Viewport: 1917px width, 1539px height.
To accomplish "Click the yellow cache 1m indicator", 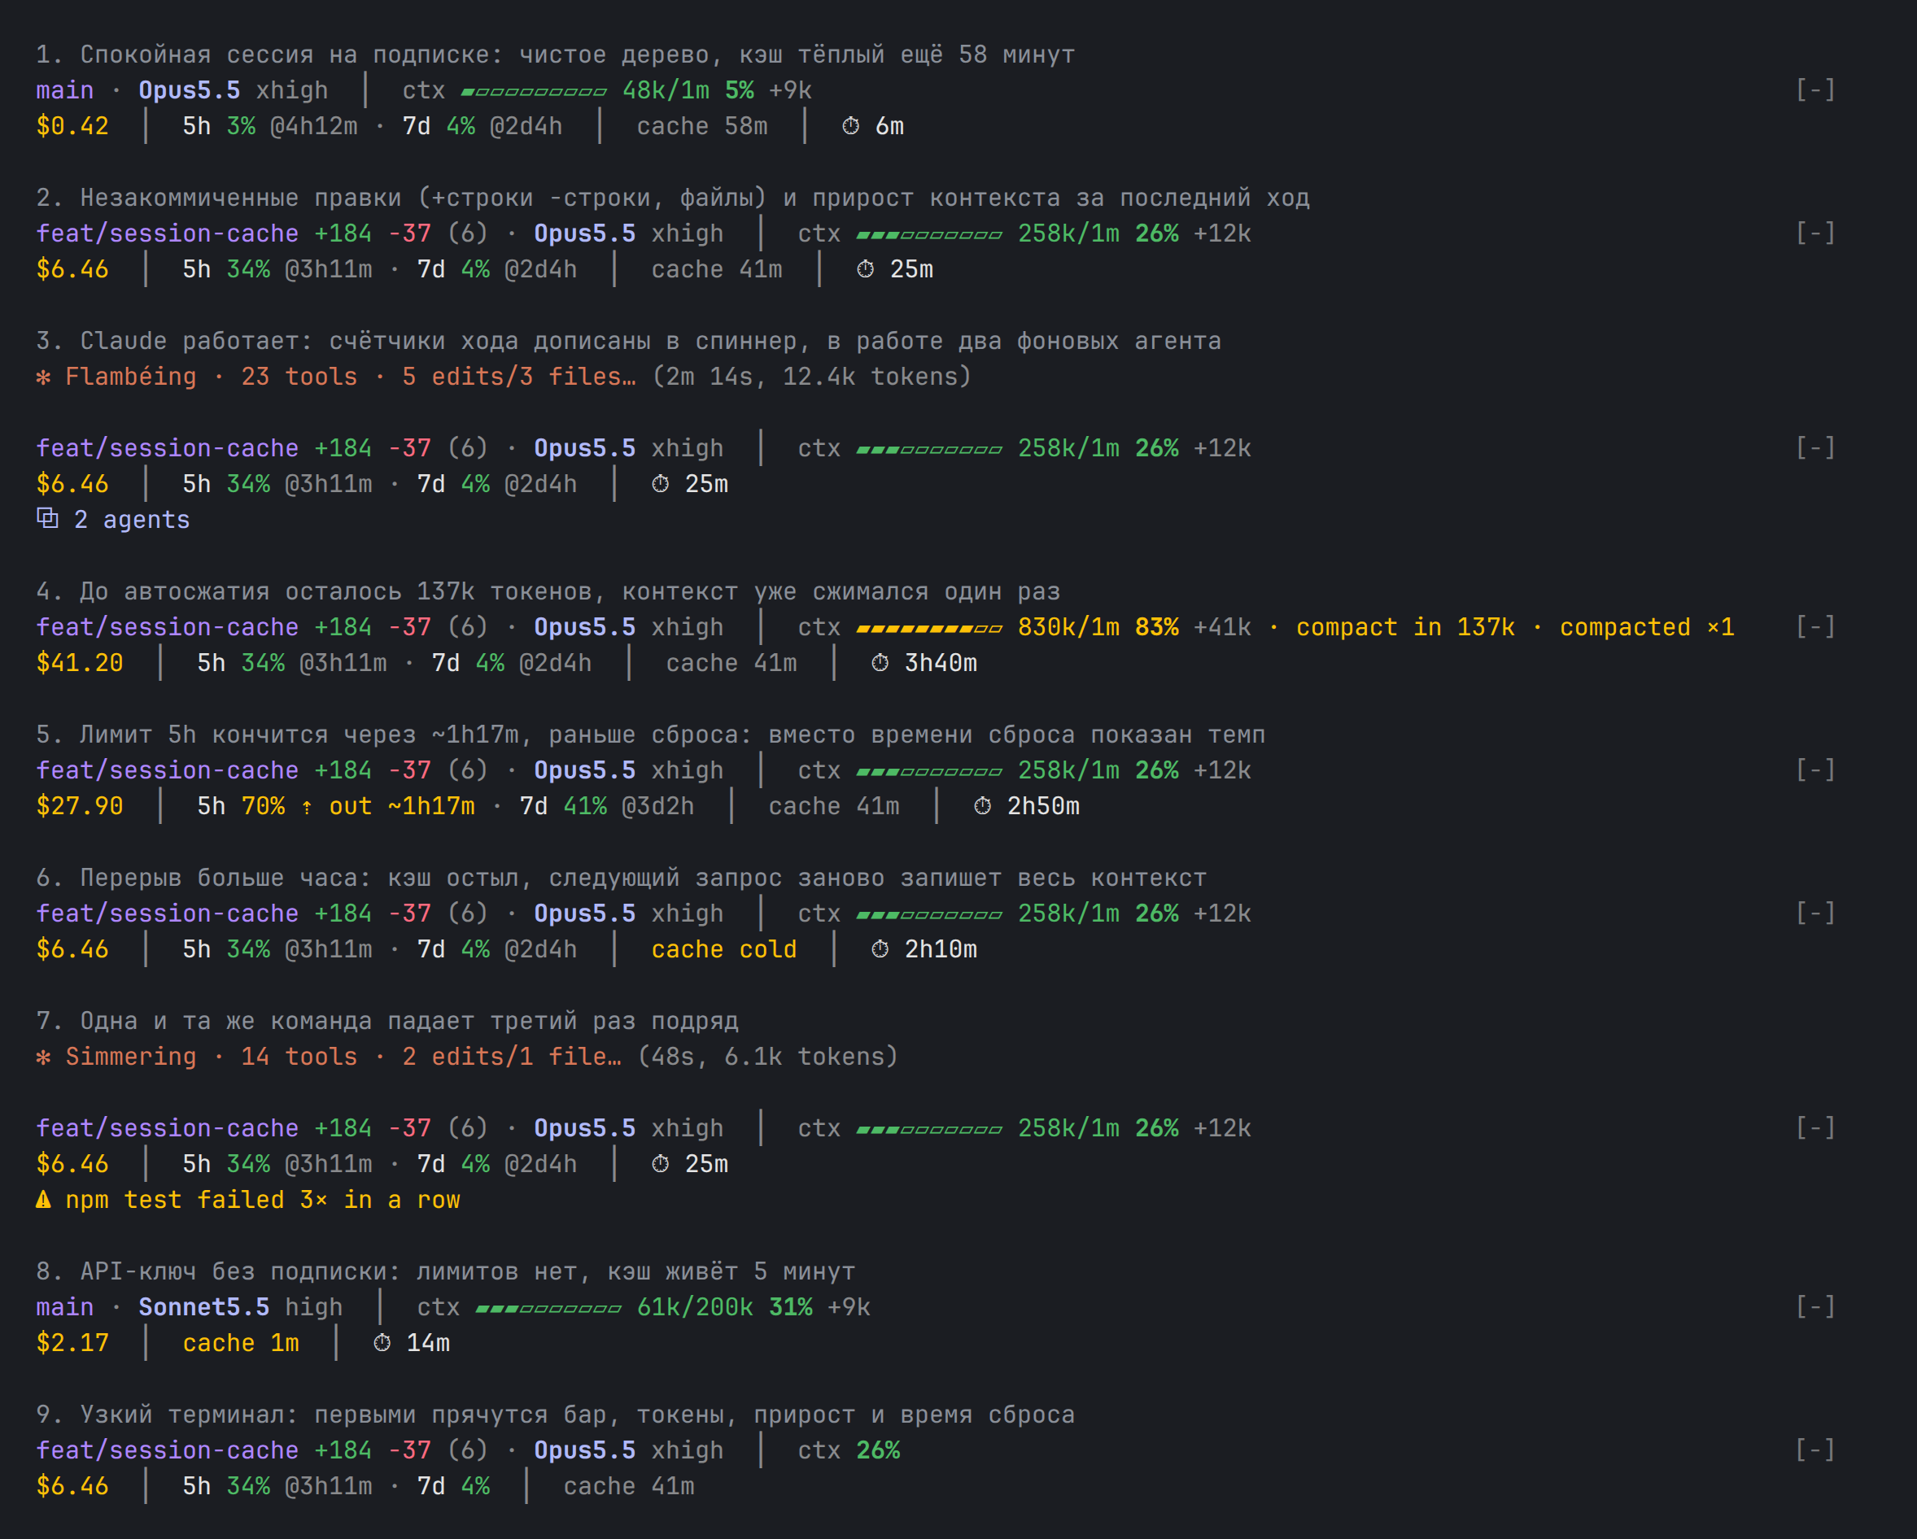I will [241, 1344].
